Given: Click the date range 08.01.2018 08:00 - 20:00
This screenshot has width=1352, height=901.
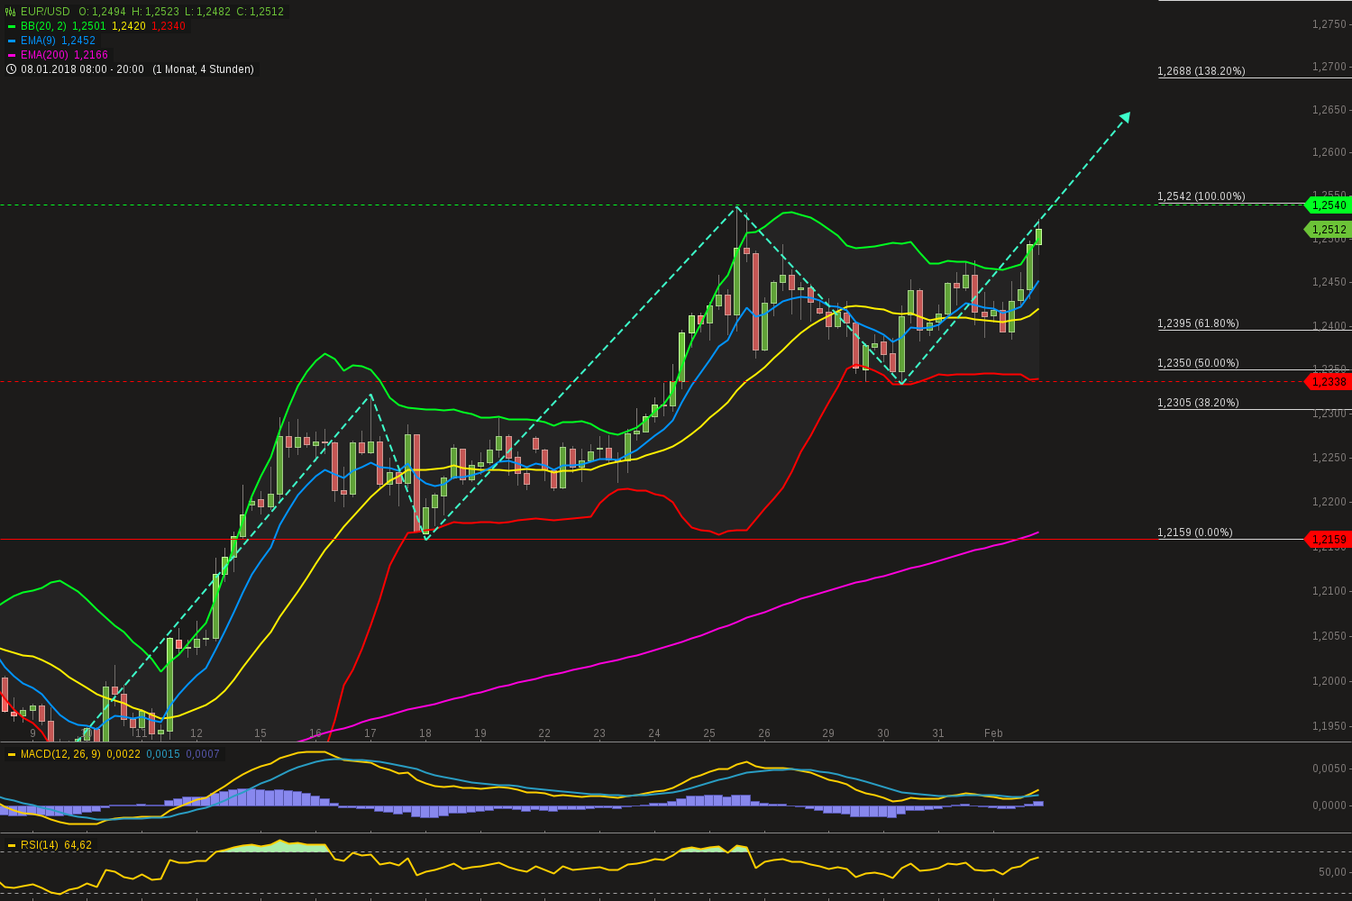Looking at the screenshot, I should 82,69.
